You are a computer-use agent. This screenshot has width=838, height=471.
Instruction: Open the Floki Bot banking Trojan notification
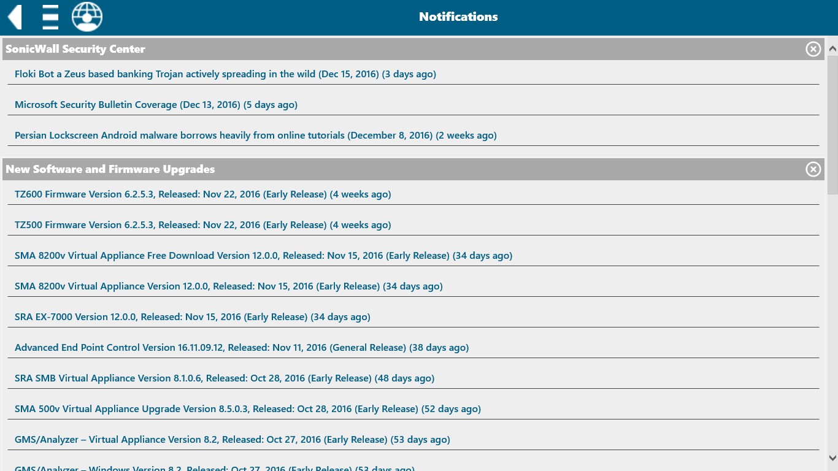[x=225, y=74]
